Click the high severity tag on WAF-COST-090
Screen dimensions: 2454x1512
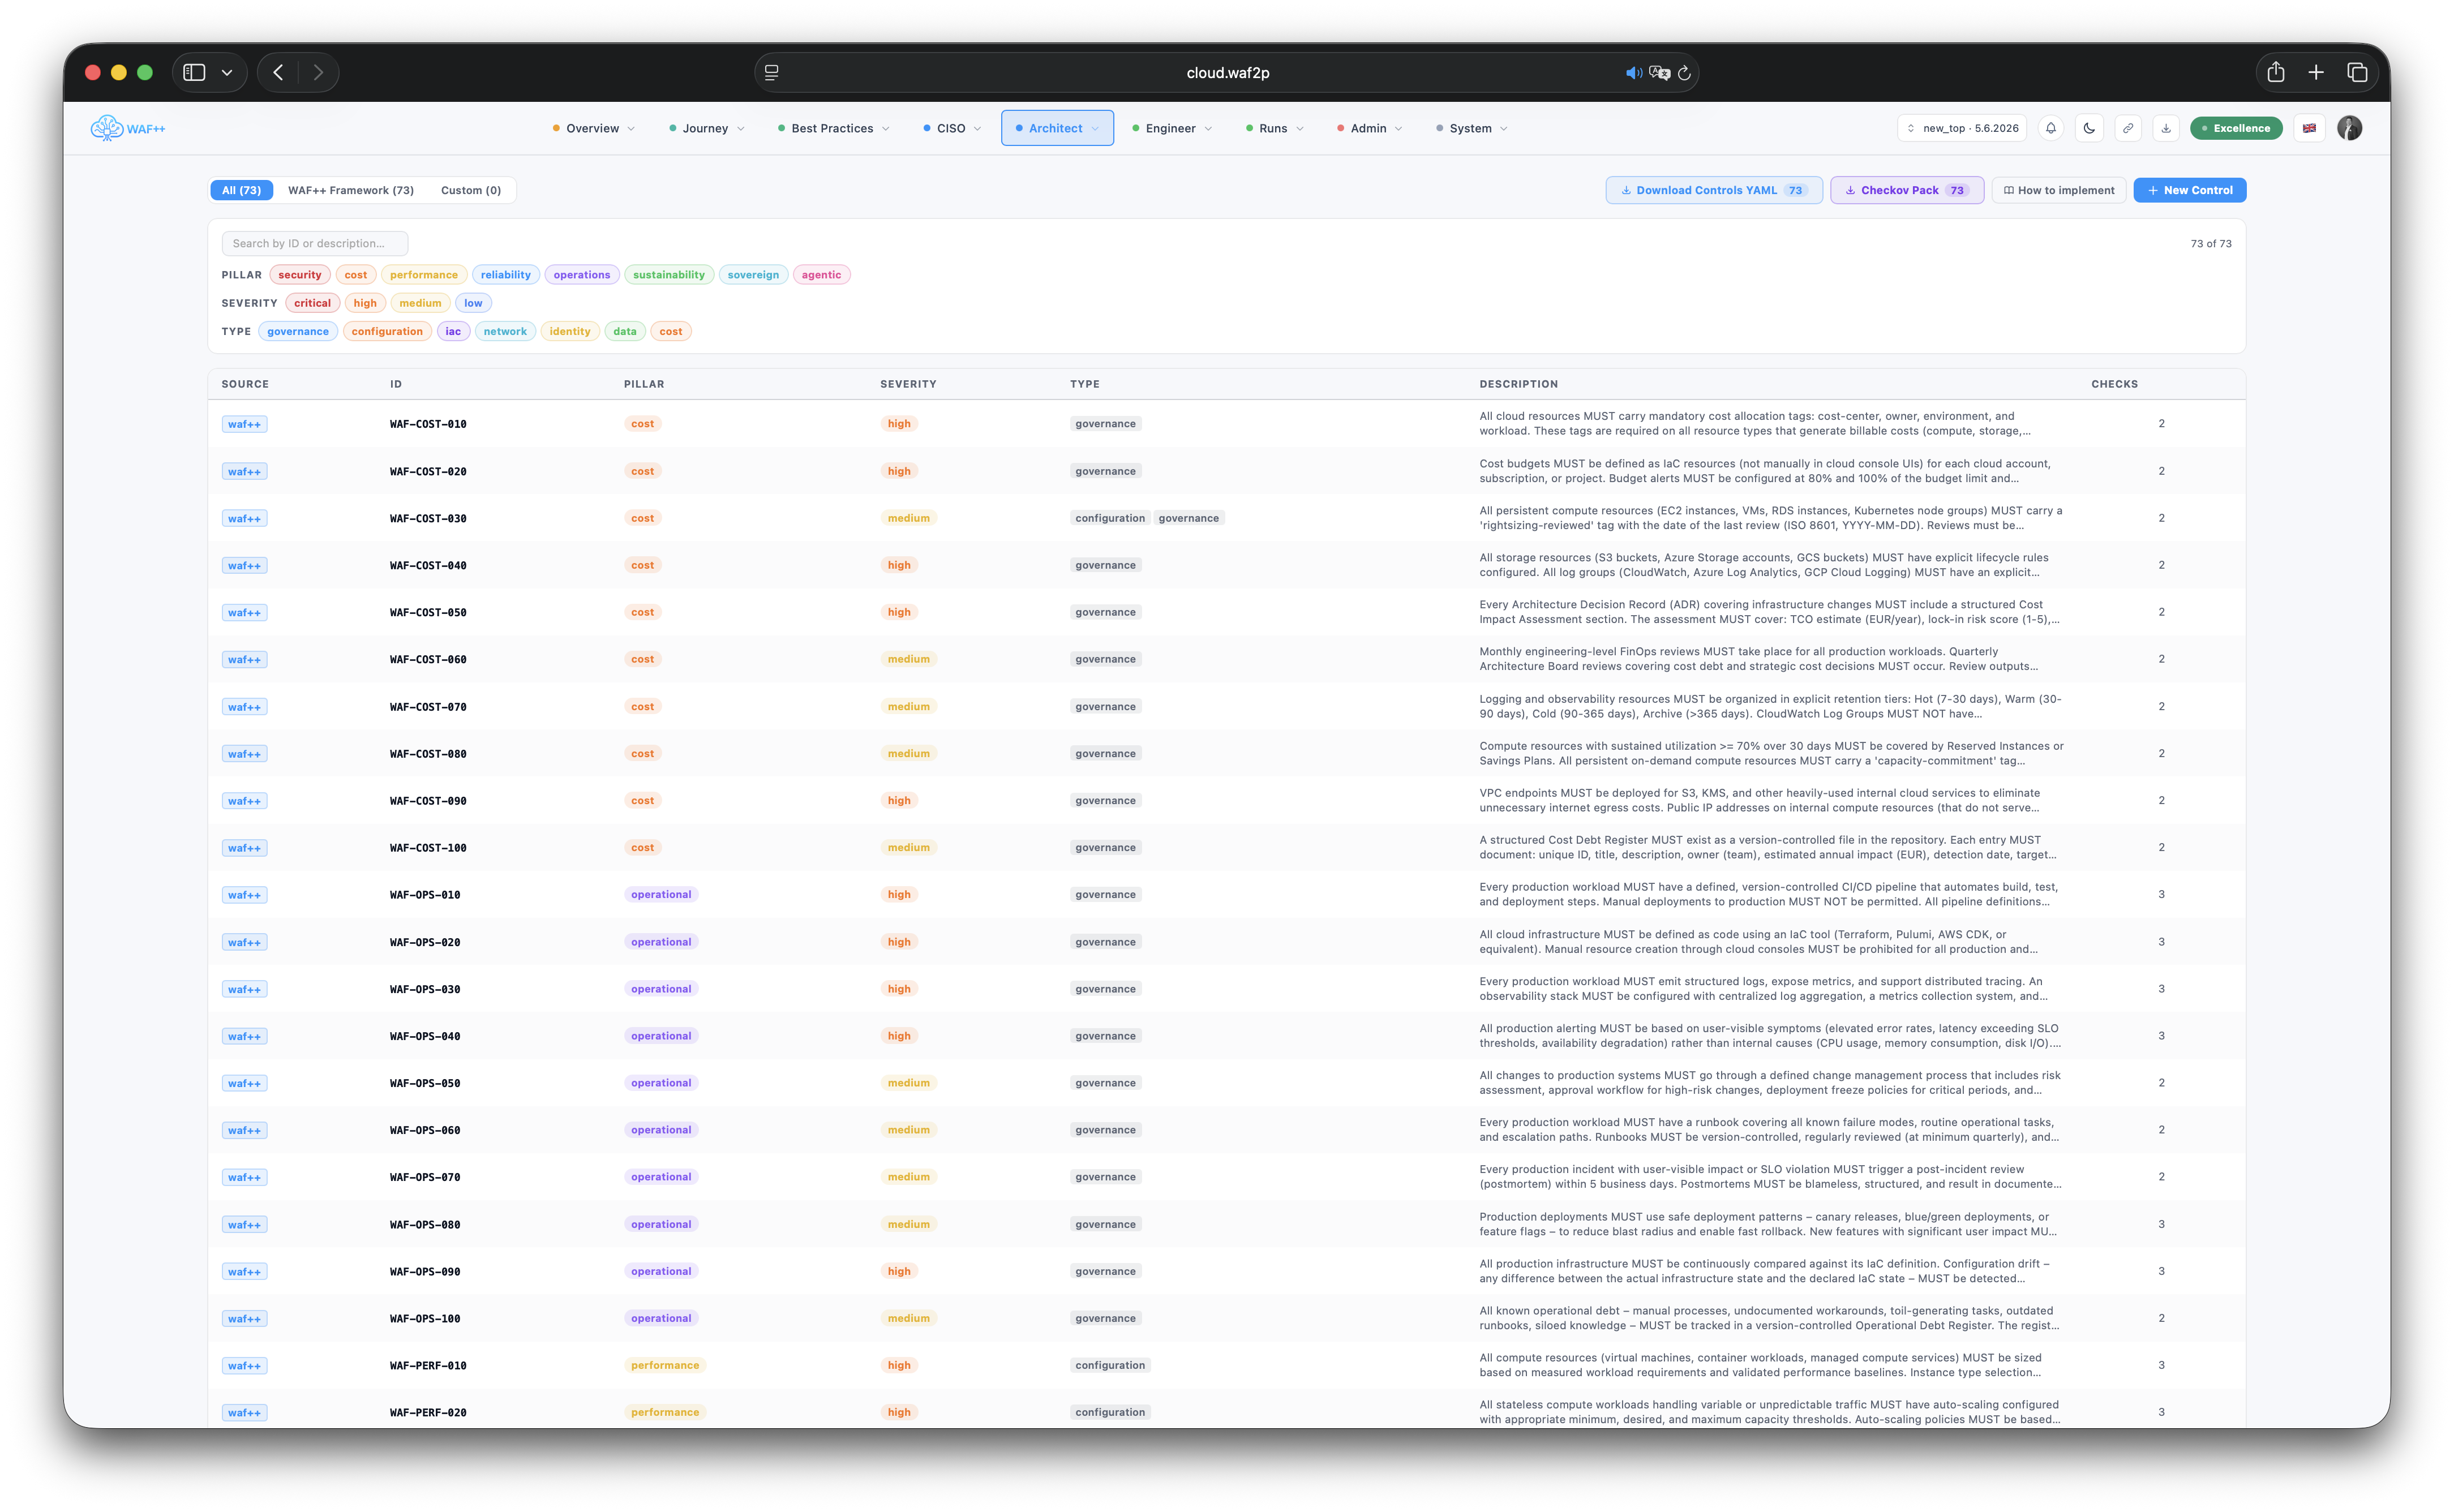pos(899,801)
